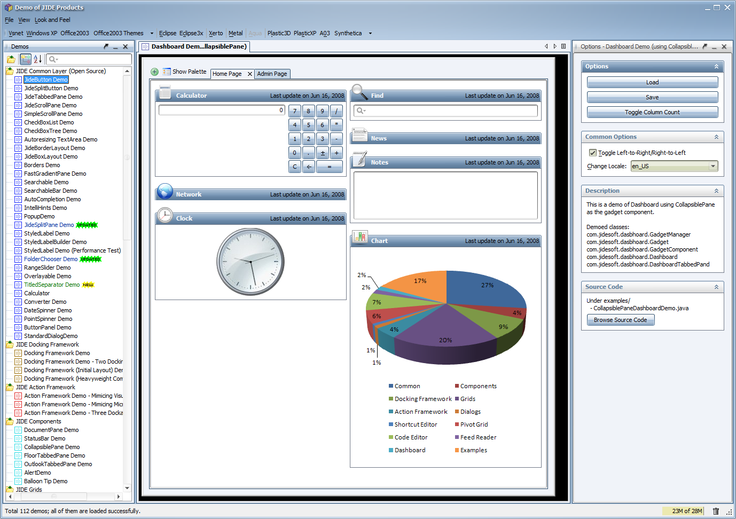Select the Office2003 look and feel
The image size is (736, 519).
(75, 33)
